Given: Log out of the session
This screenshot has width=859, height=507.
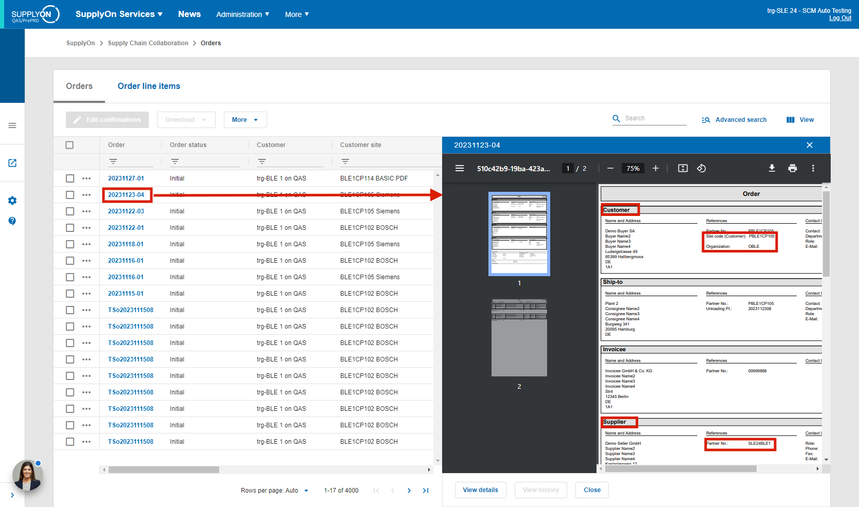Looking at the screenshot, I should click(840, 18).
